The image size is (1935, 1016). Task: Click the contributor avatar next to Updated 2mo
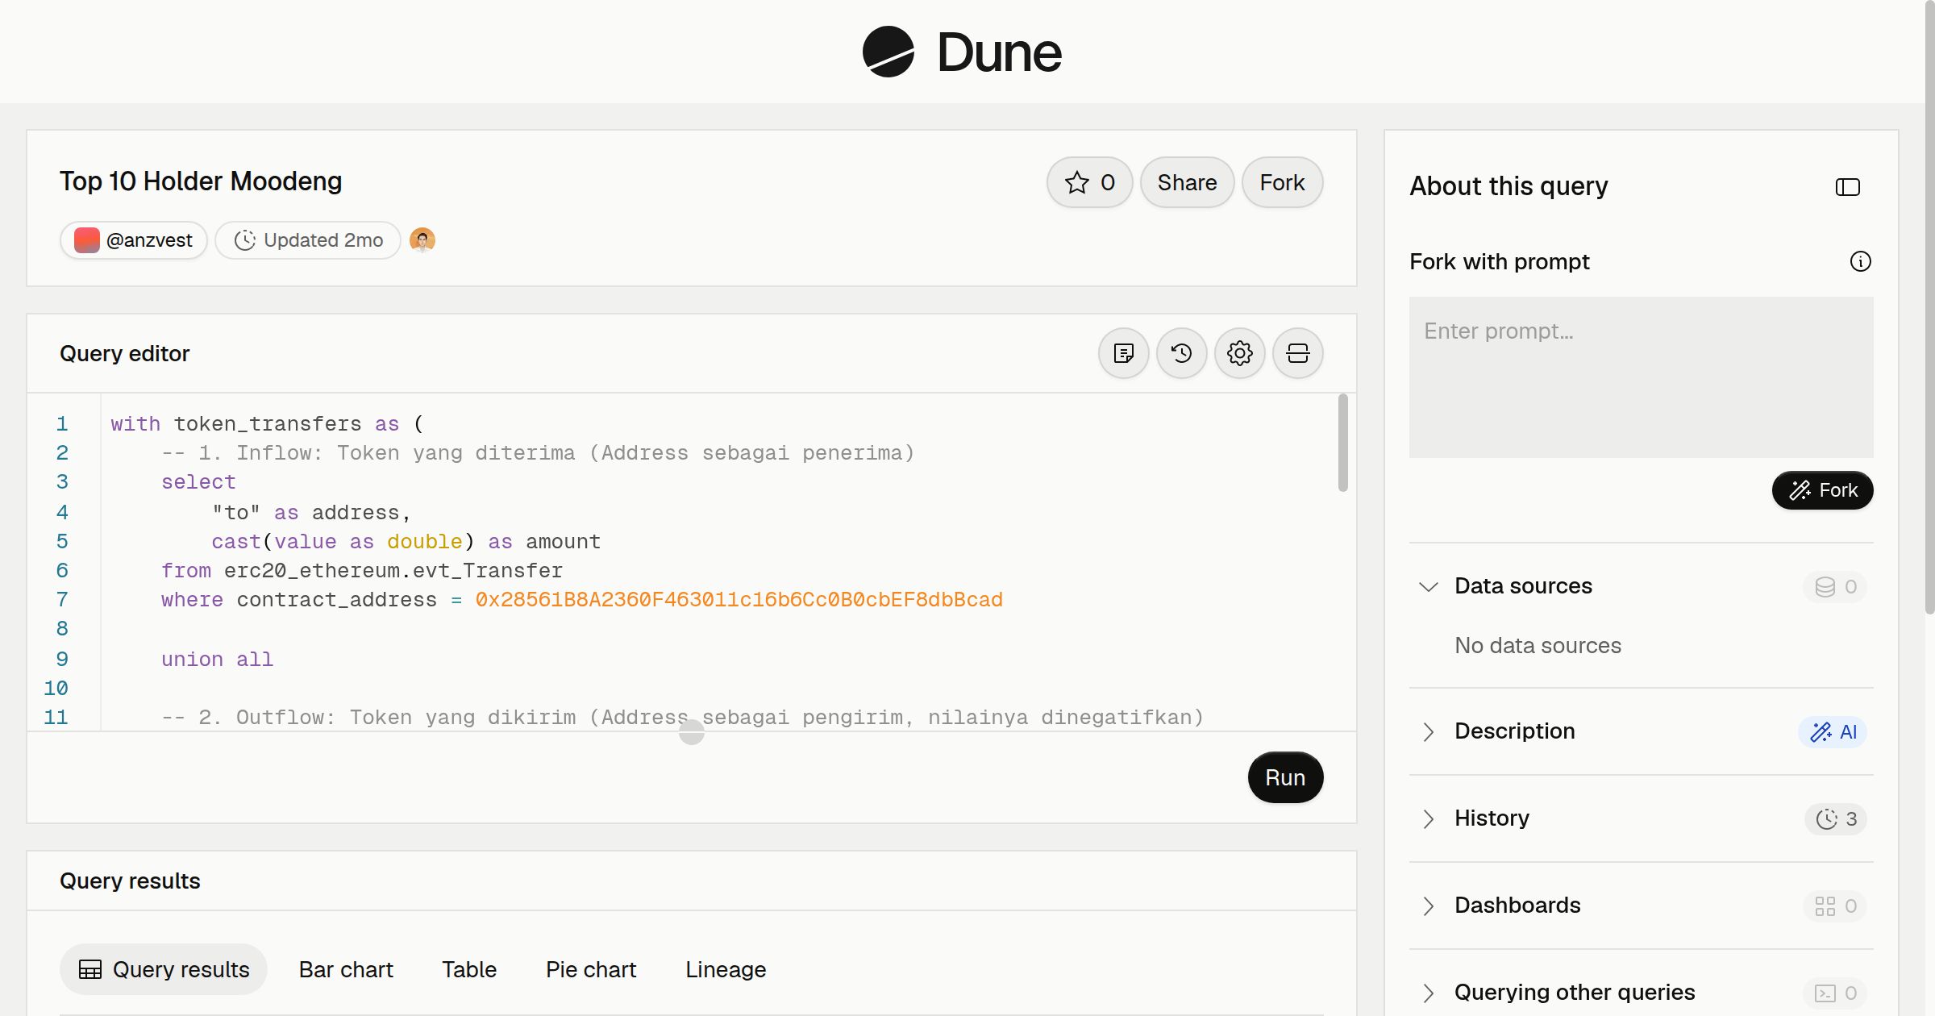[422, 240]
